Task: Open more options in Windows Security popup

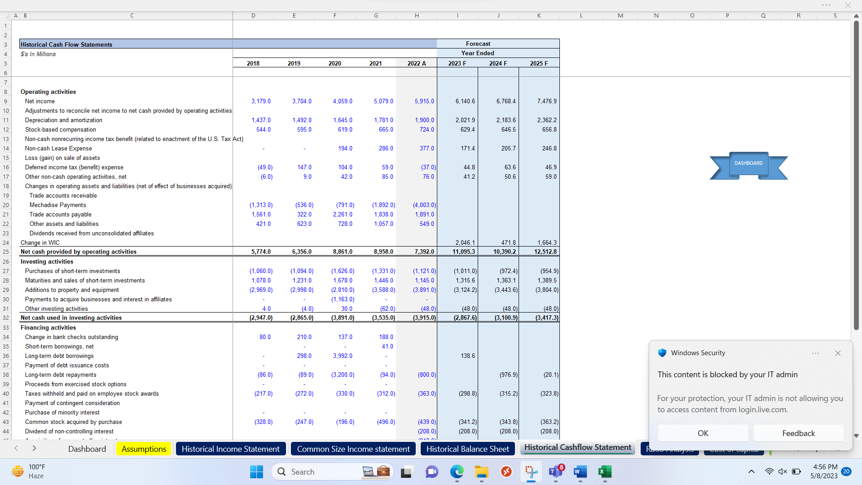Action: coord(816,353)
